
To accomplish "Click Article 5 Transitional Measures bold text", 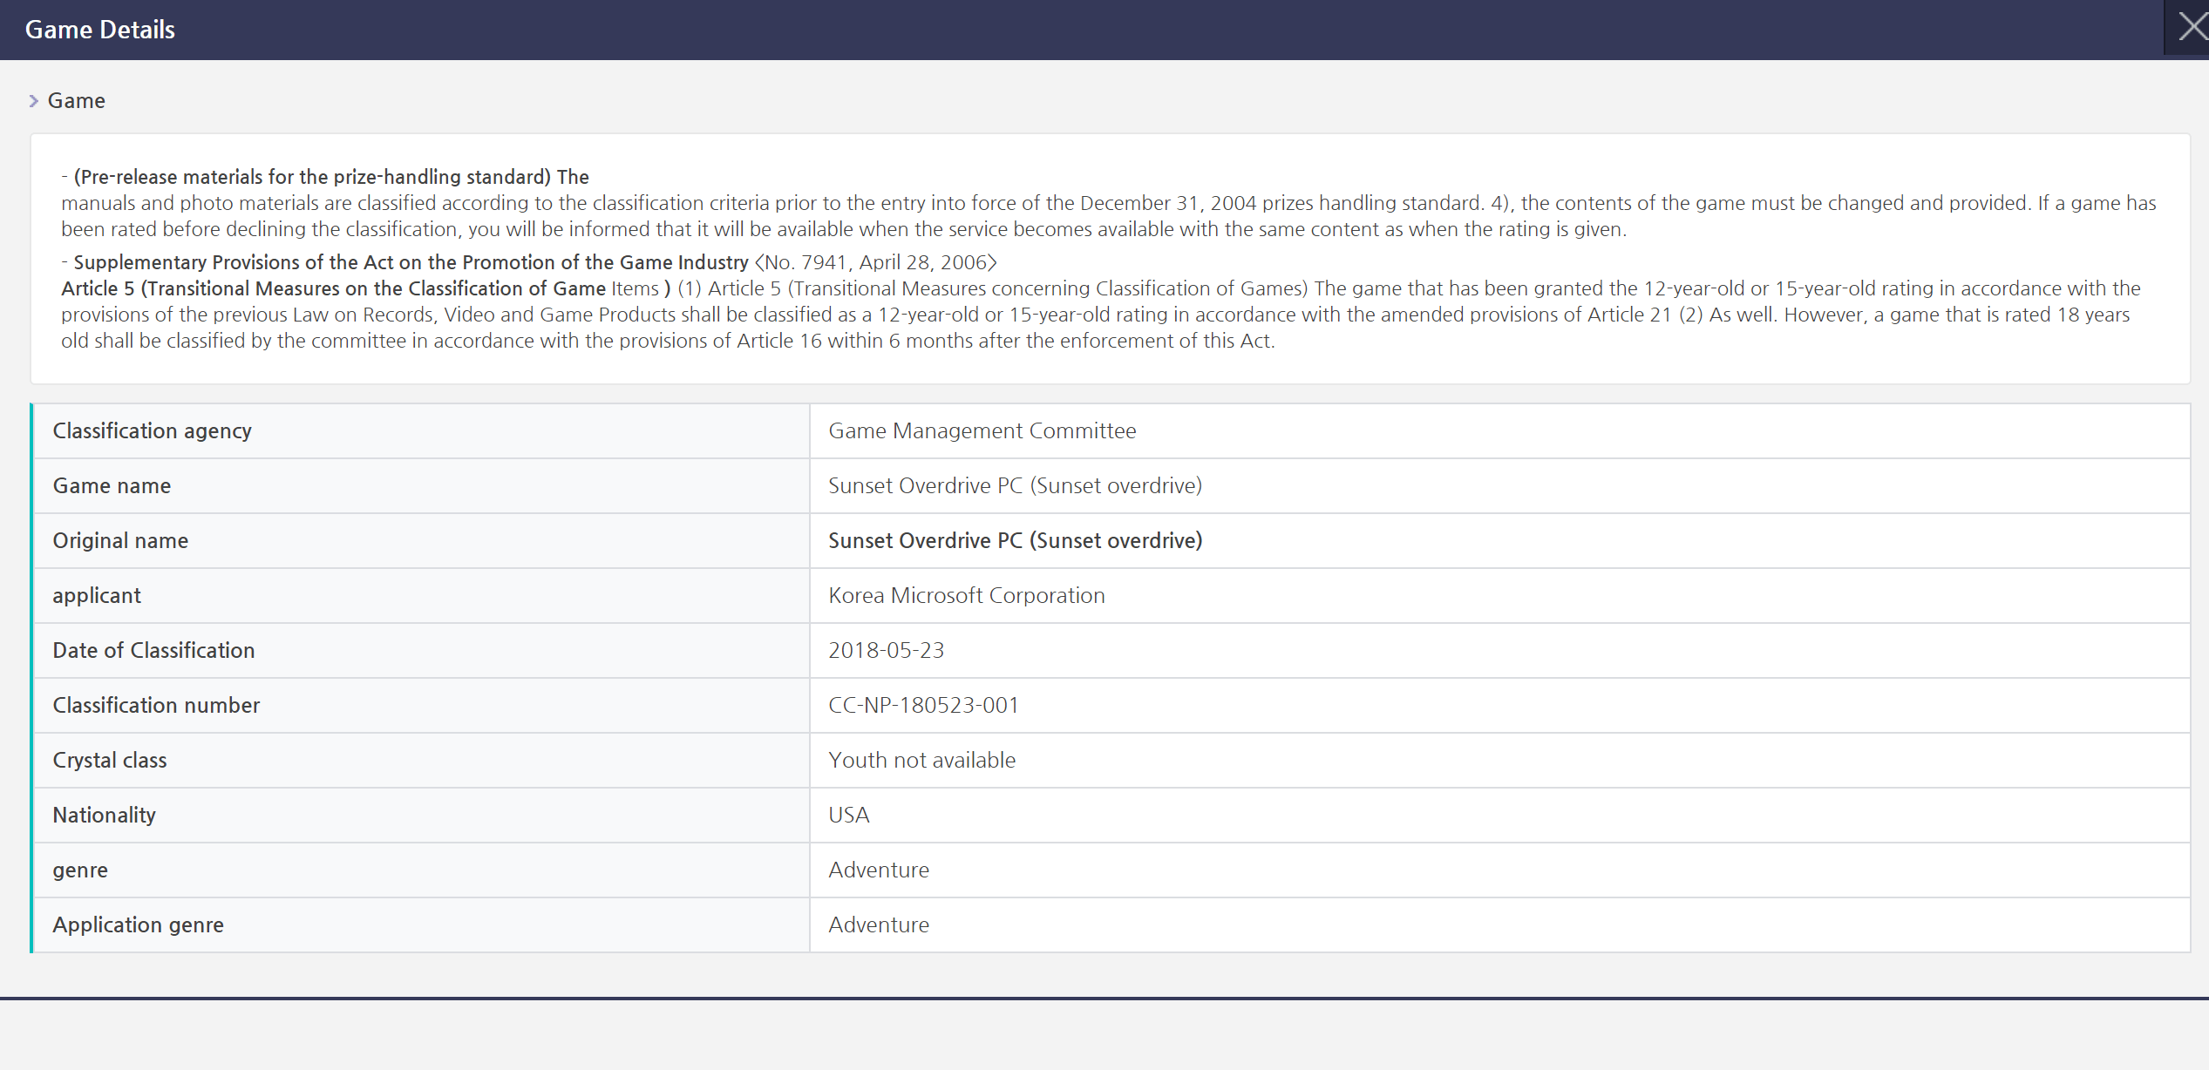I will (333, 288).
